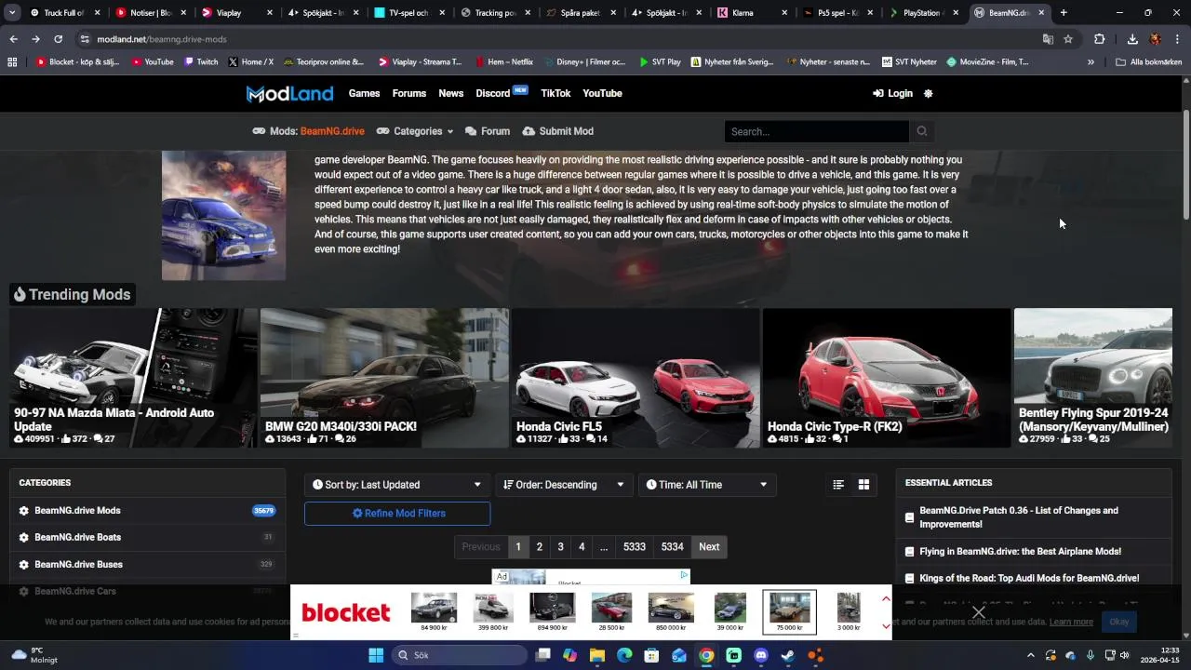Switch to grid view layout
Screen dimensions: 1191x670
pyautogui.click(x=863, y=485)
